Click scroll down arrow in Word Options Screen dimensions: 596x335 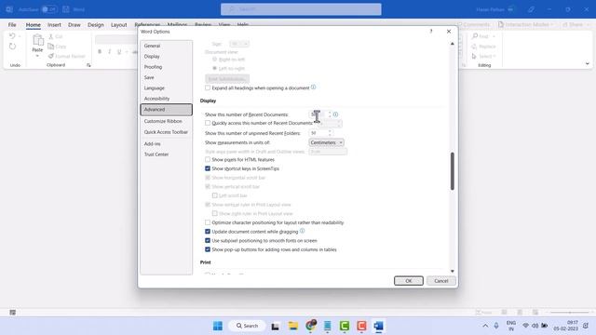pyautogui.click(x=452, y=271)
